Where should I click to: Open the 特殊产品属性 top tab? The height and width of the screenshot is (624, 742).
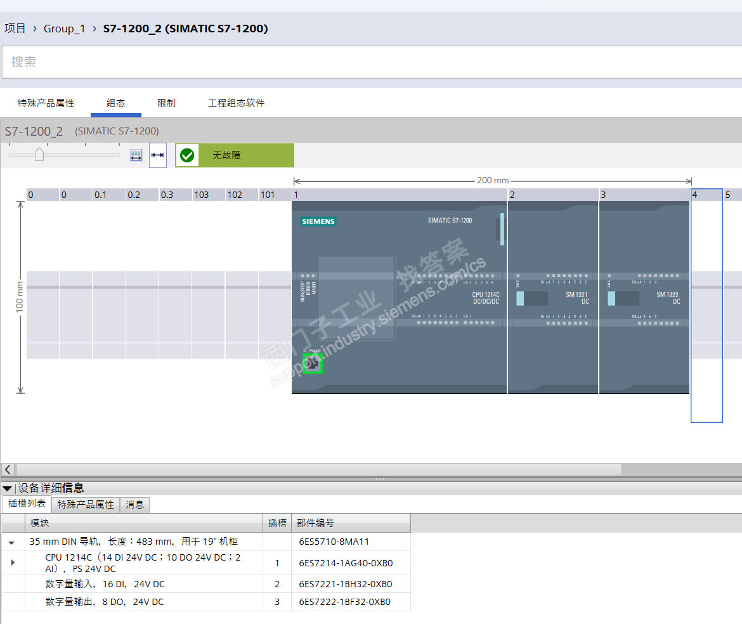[46, 103]
